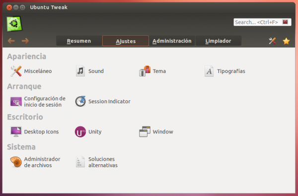Minimize the Ubuntu Tweak window

coord(16,7)
